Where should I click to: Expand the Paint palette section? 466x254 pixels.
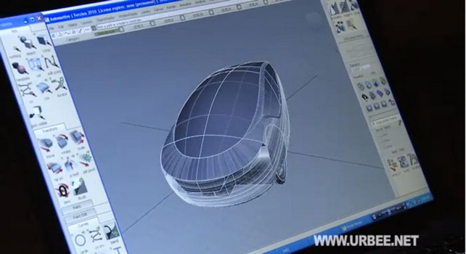click(77, 206)
